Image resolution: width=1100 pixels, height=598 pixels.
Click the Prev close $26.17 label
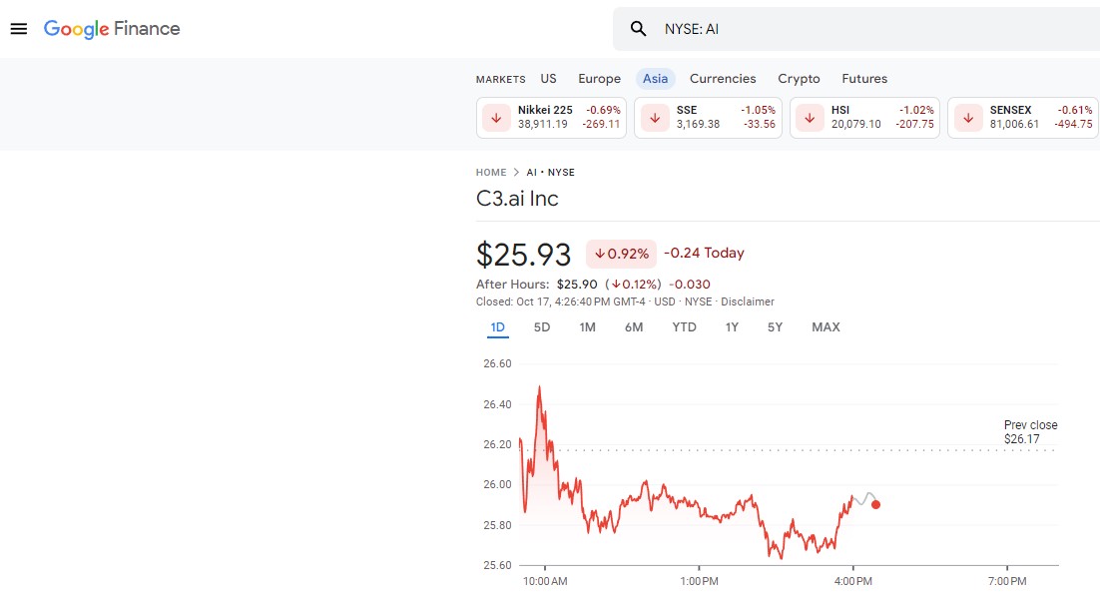pyautogui.click(x=1030, y=431)
